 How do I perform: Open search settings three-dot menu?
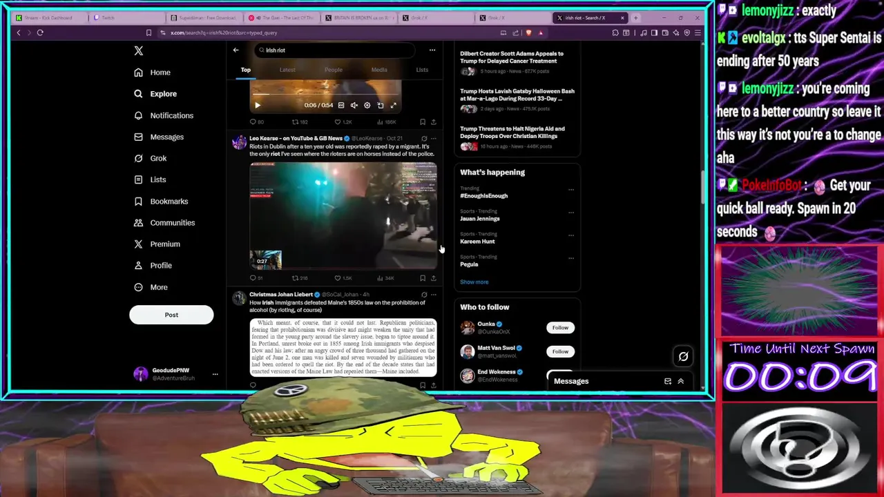pos(432,50)
